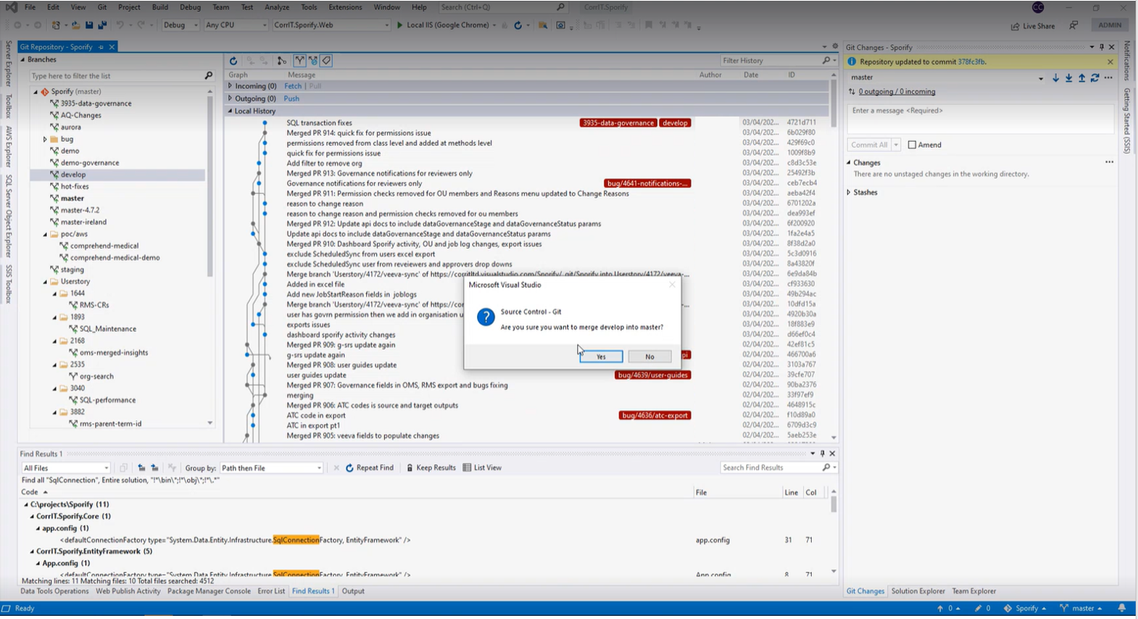Confirm merge by clicking Yes

tap(601, 357)
